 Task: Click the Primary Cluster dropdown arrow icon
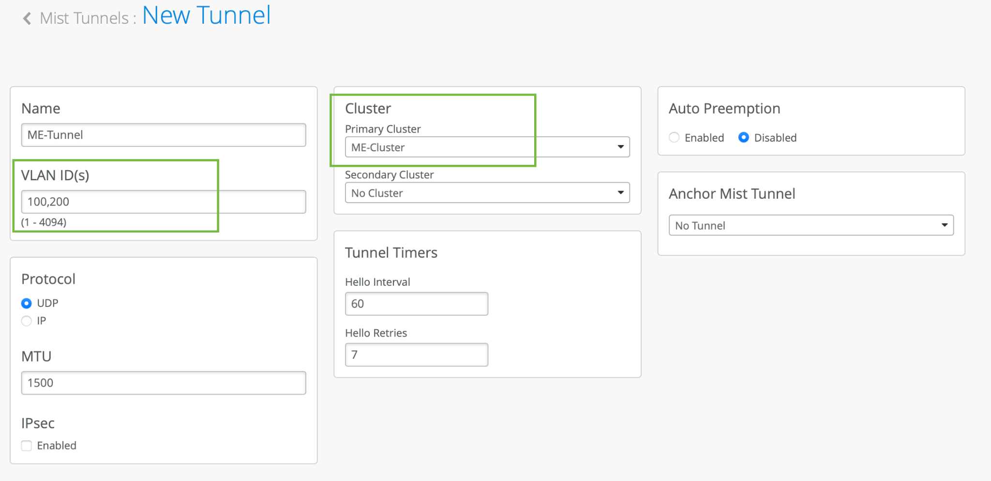(620, 147)
